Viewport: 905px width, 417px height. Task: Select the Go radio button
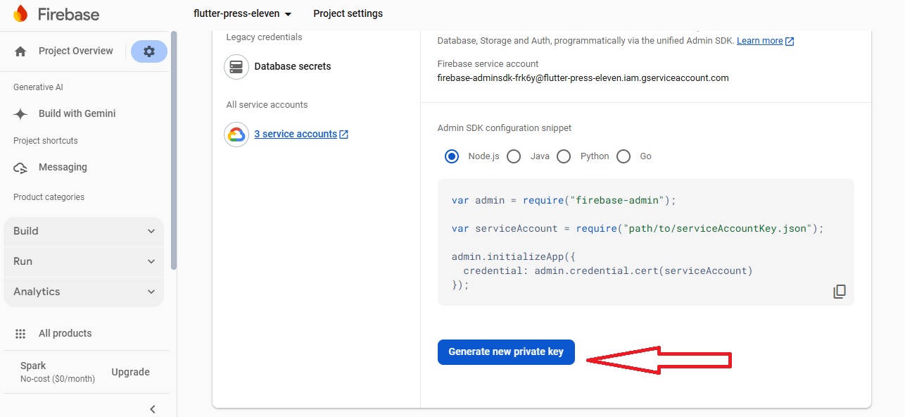[x=624, y=156]
